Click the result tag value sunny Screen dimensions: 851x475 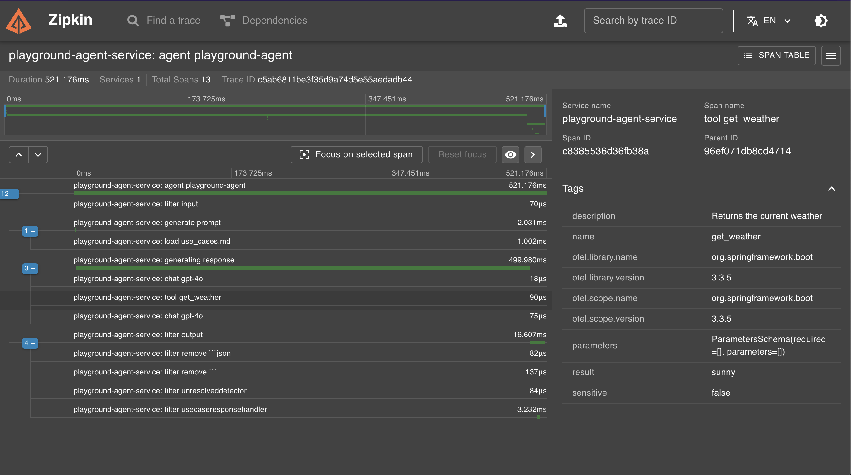coord(723,372)
